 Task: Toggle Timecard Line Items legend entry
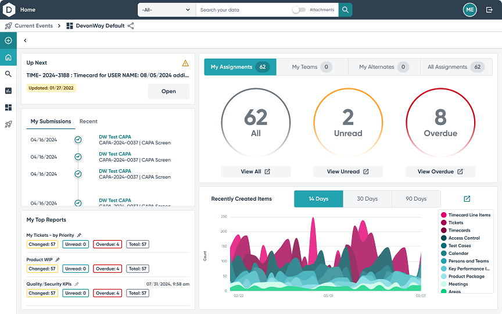(466, 215)
